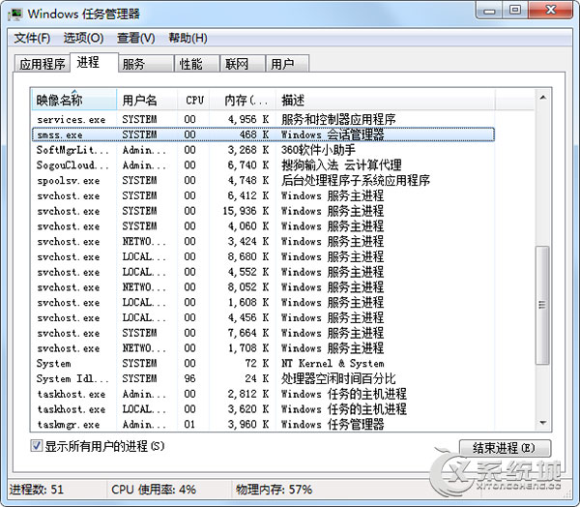Select svchost.exe using 1,708 K
This screenshot has height=507, width=580.
tap(263, 348)
